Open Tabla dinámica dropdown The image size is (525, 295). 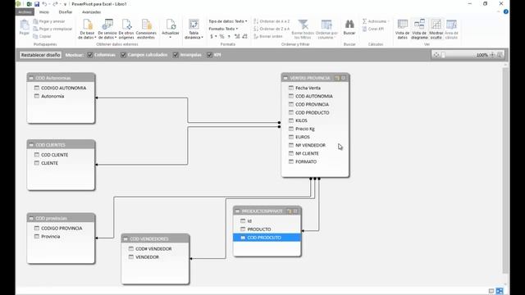[x=194, y=29]
